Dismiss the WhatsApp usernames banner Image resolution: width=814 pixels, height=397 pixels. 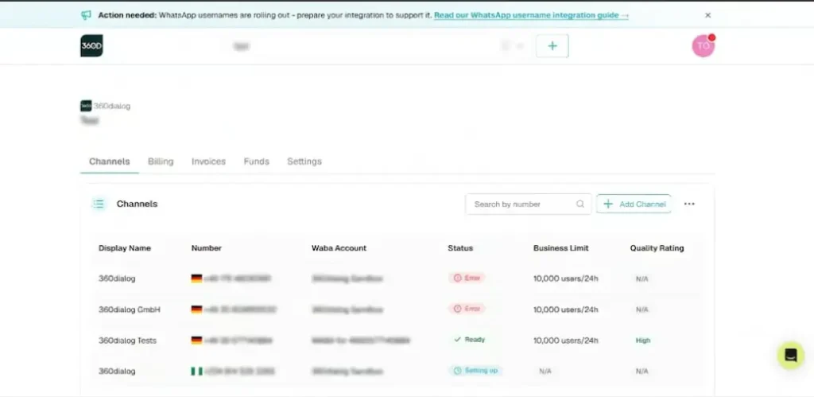point(707,15)
